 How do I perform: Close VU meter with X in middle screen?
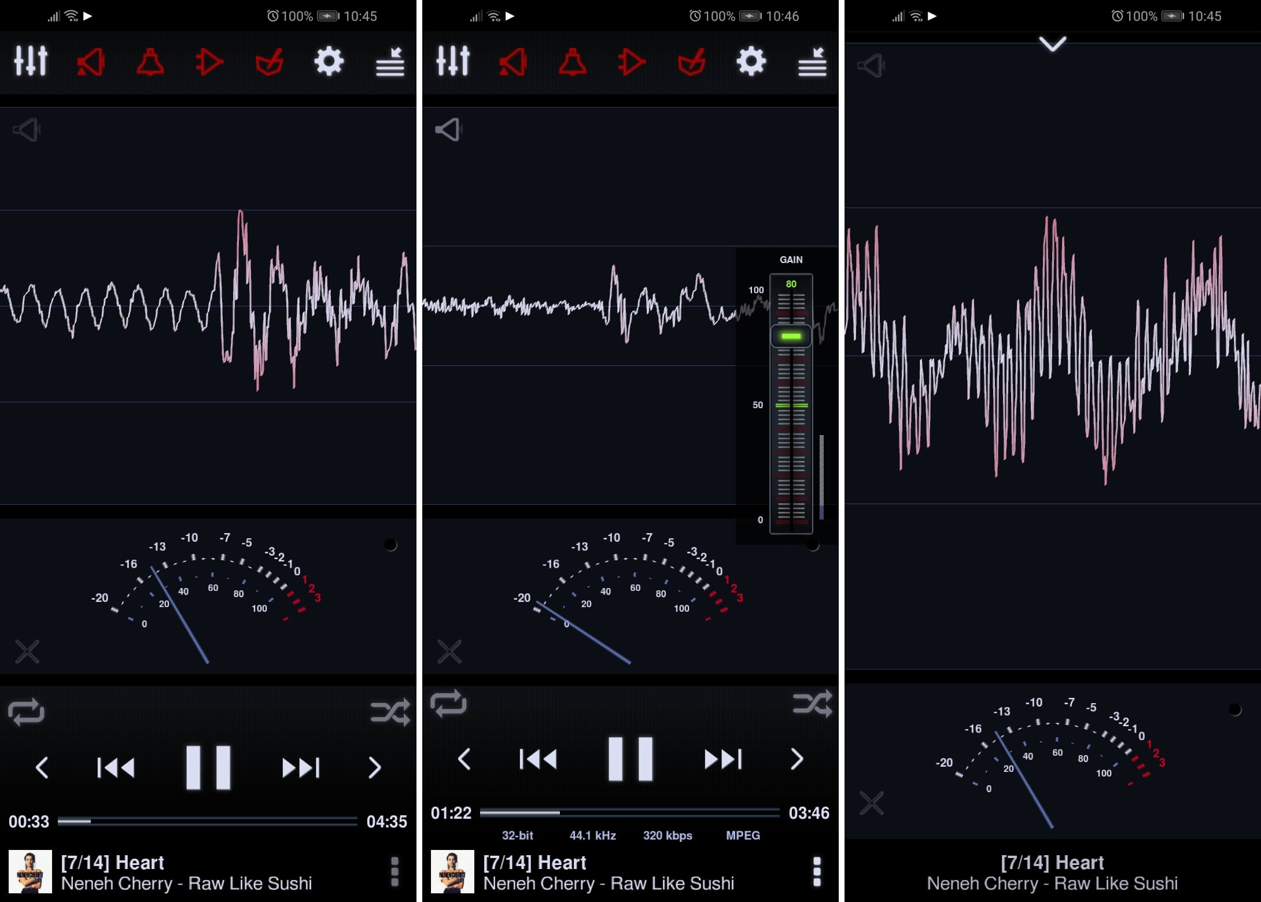(449, 652)
